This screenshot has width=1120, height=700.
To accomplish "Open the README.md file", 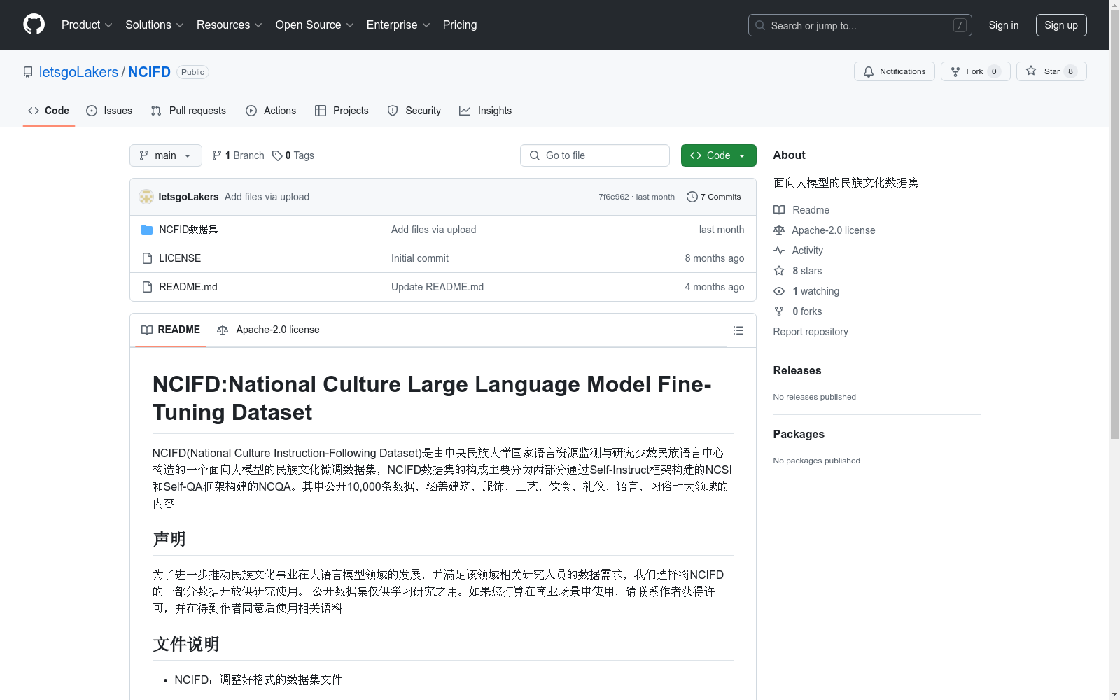I will tap(188, 287).
